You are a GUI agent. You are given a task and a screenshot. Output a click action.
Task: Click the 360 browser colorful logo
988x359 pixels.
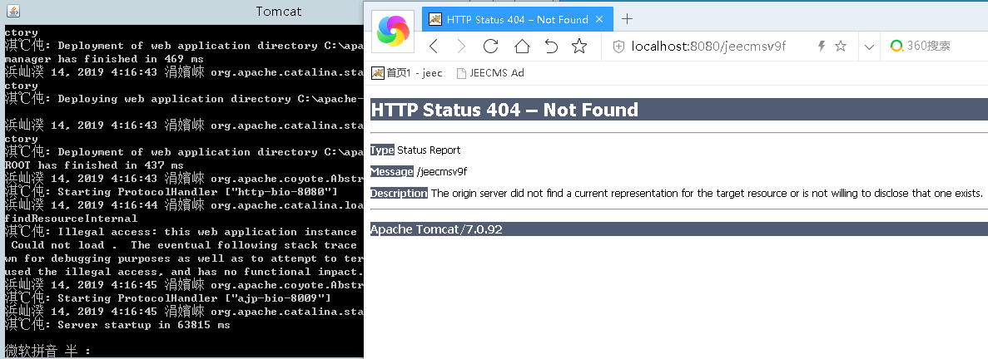[x=393, y=32]
